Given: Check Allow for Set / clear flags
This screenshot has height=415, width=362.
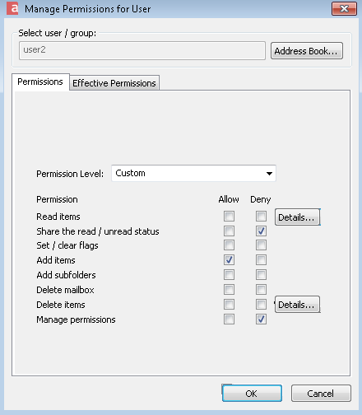Looking at the screenshot, I should (229, 245).
